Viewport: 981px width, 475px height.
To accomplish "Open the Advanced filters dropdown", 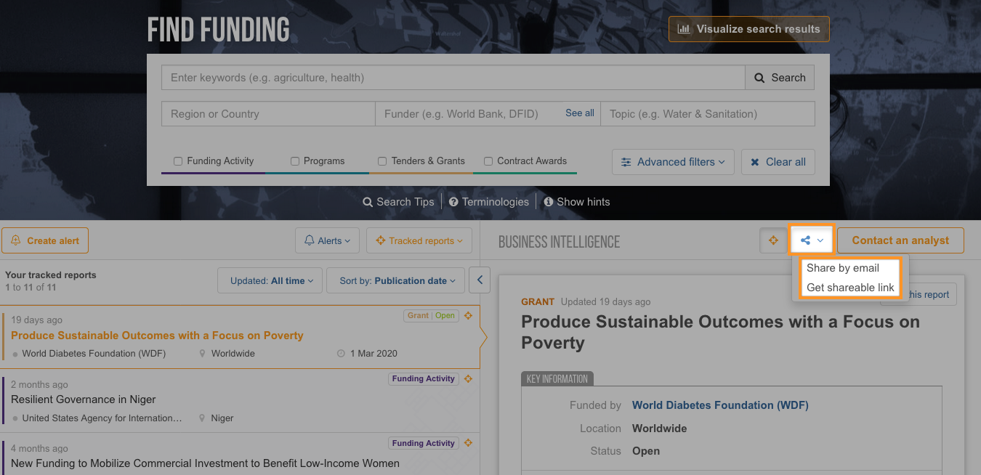I will (673, 162).
